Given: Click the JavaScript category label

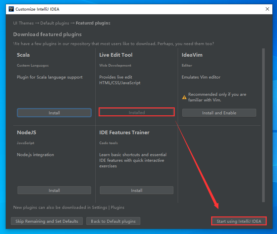Looking at the screenshot, I should click(25, 143).
